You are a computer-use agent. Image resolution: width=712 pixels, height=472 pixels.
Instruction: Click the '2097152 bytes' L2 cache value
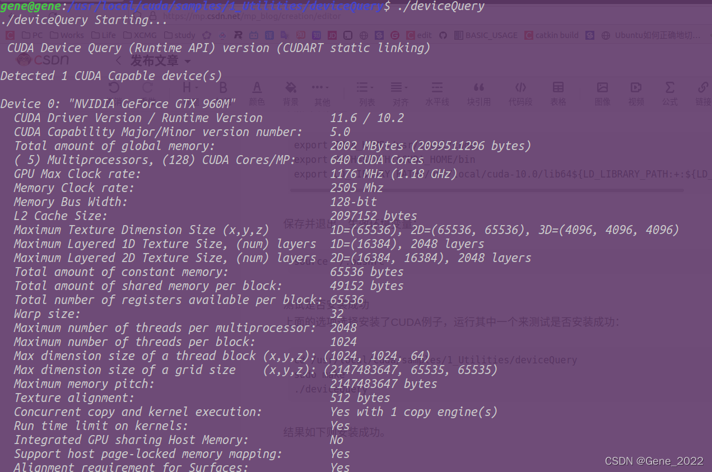pos(374,216)
